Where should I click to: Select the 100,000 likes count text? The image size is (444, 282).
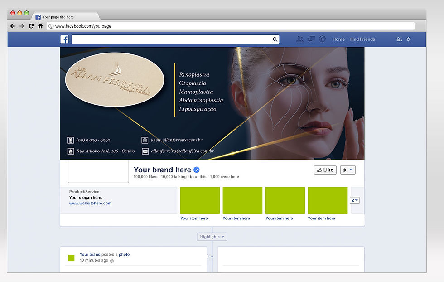point(145,176)
